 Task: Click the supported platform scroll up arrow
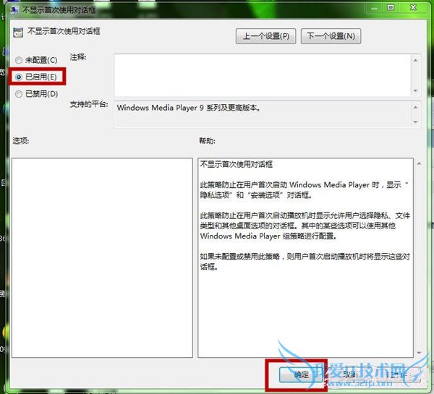(x=415, y=107)
